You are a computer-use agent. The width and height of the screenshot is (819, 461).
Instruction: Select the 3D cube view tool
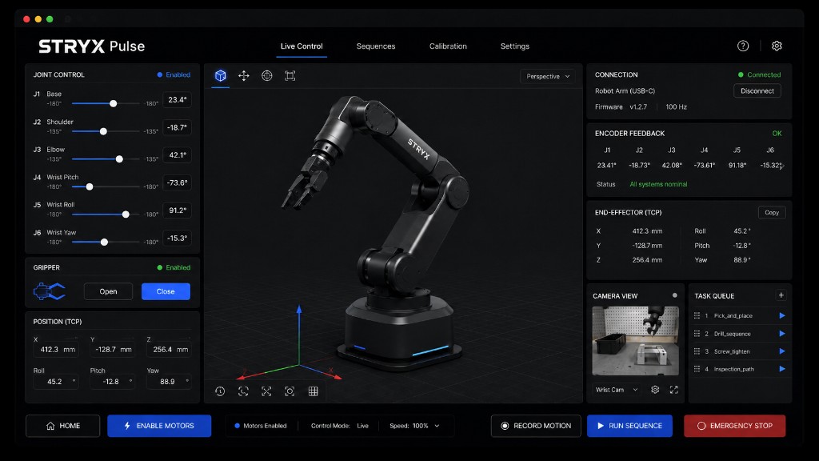(221, 76)
